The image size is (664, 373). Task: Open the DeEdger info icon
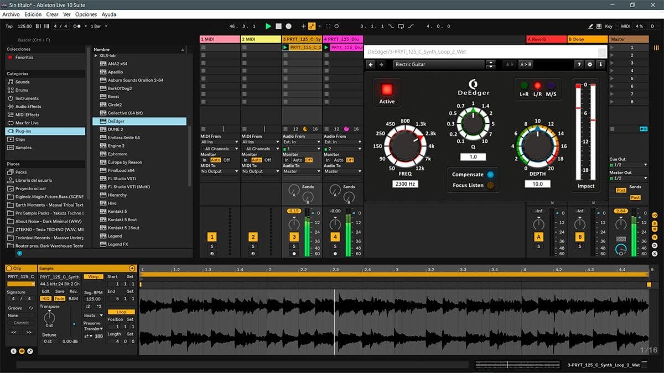600,65
